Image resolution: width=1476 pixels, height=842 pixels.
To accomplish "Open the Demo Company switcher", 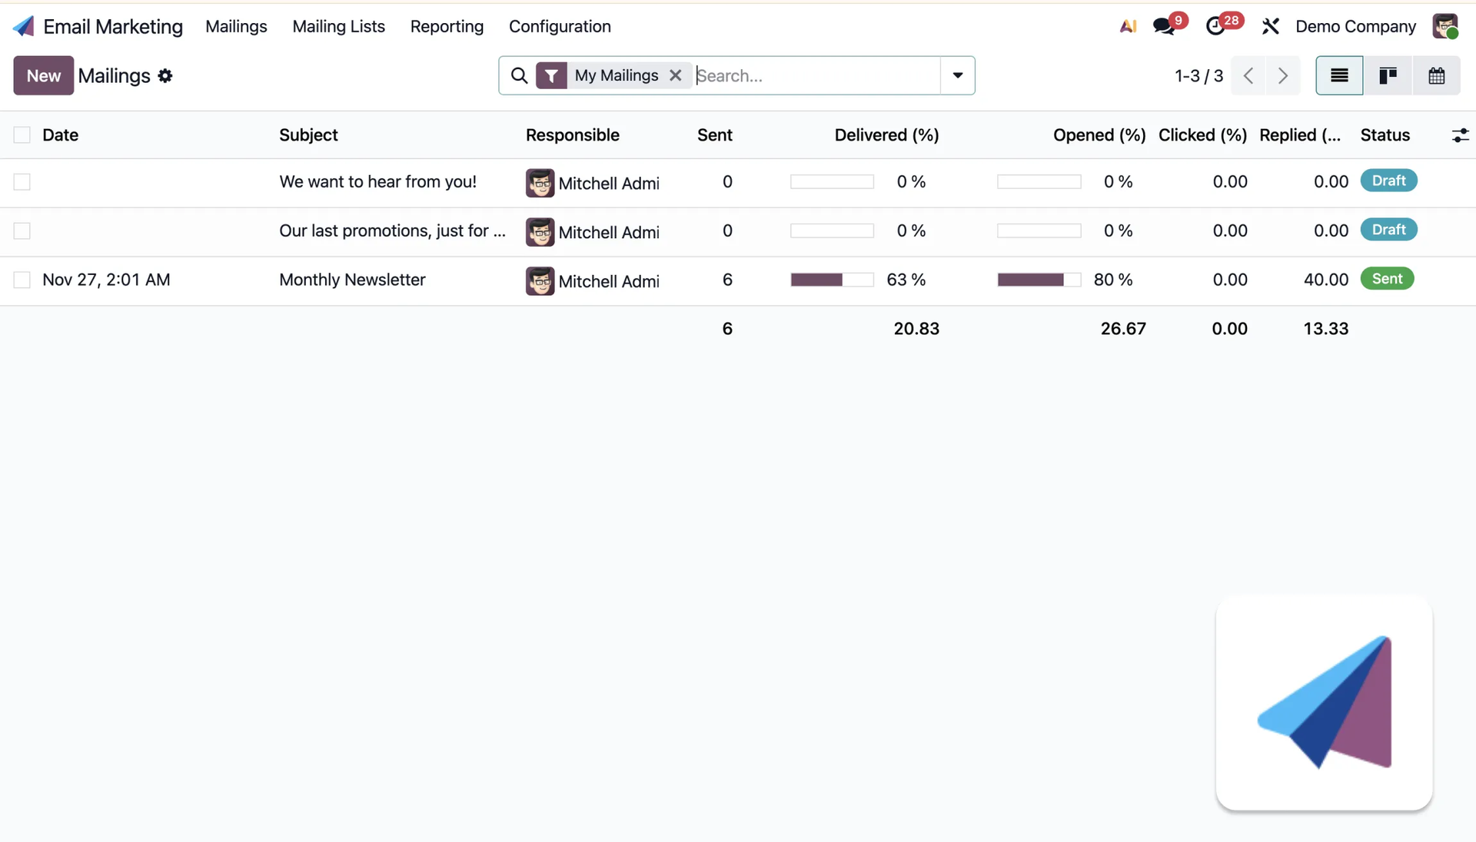I will [x=1355, y=26].
